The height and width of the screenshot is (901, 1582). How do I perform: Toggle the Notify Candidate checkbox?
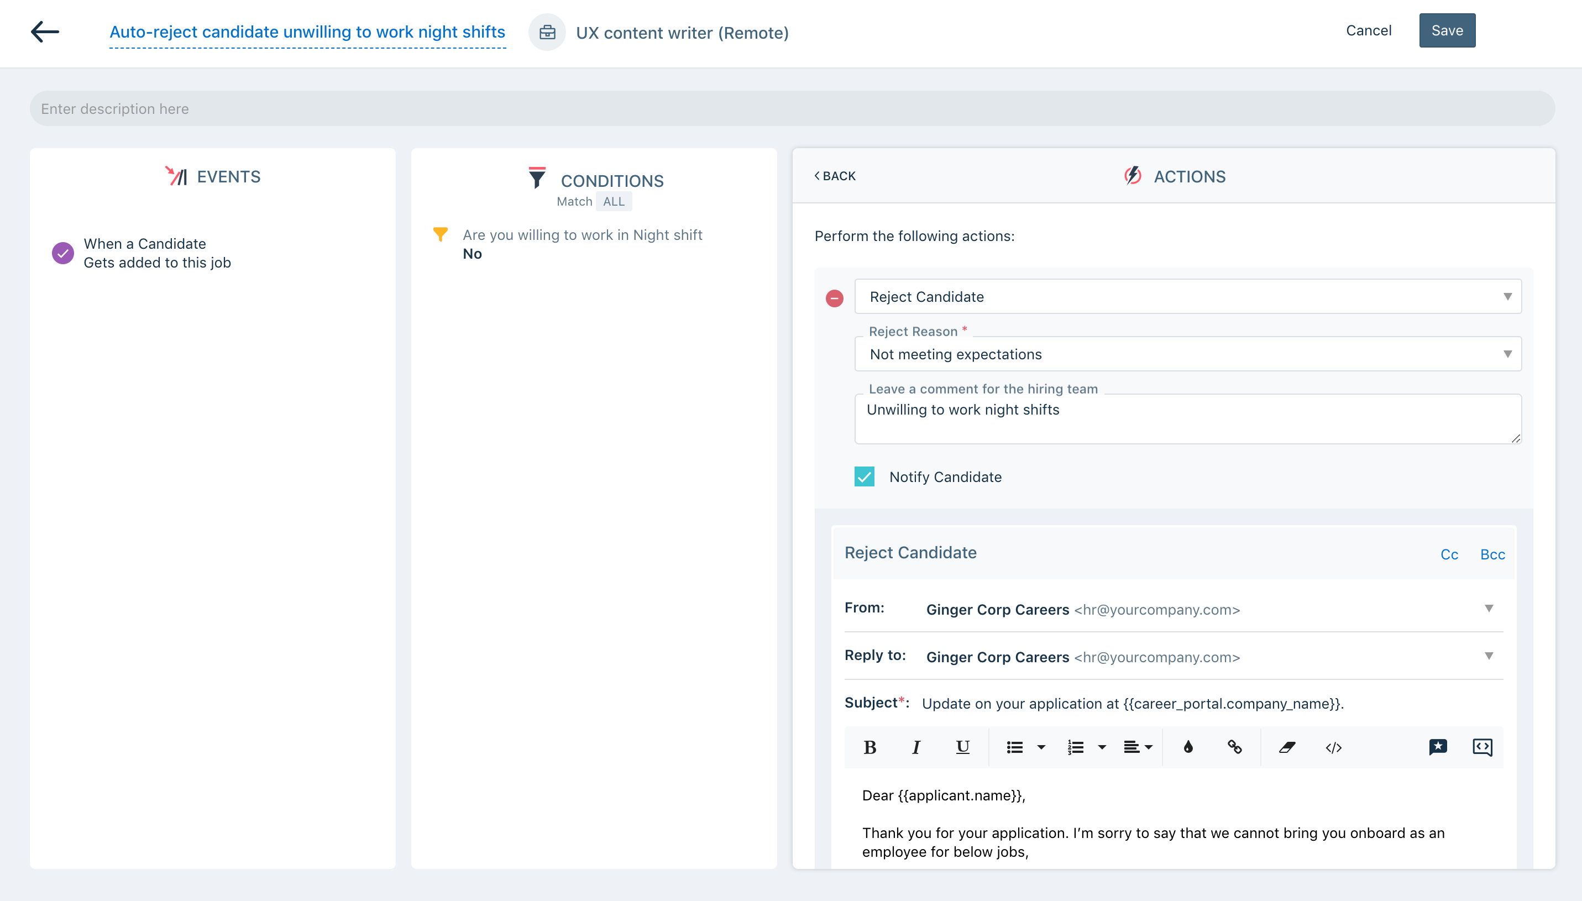coord(865,476)
